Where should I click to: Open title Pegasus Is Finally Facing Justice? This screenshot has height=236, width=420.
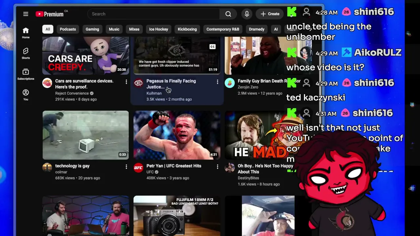(x=171, y=84)
